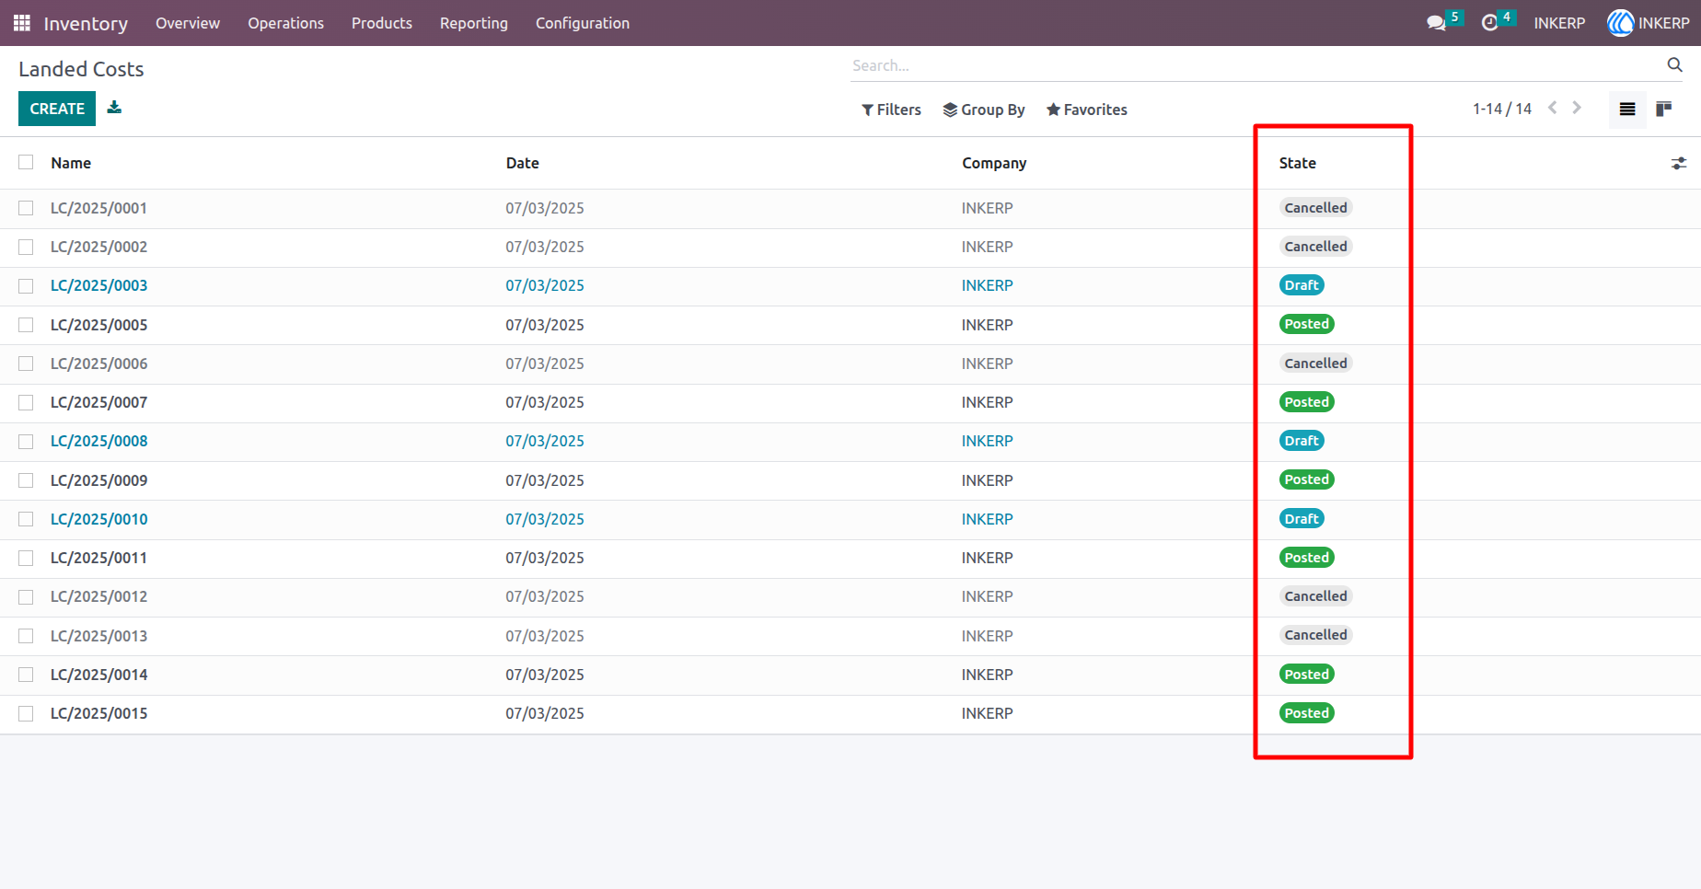Open the activities clock icon
This screenshot has width=1701, height=889.
[1489, 23]
